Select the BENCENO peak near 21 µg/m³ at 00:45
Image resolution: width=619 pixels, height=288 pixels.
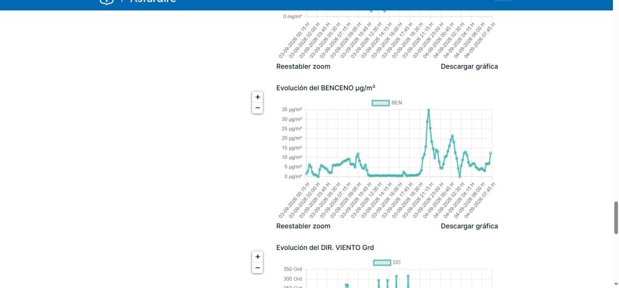click(452, 136)
